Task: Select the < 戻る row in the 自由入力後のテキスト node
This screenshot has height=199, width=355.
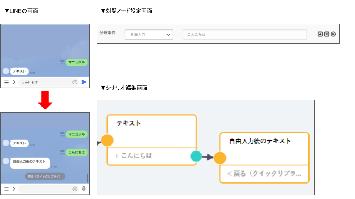Action: (264, 174)
